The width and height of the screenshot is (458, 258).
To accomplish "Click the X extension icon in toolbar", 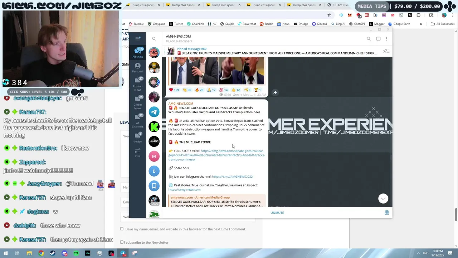I will tap(410, 15).
